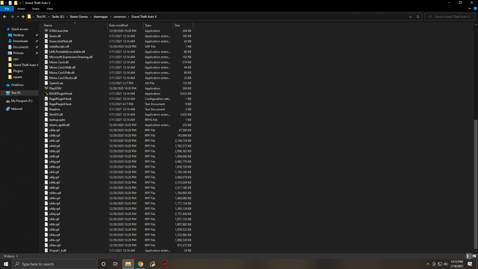Show hidden system tray icons
This screenshot has height=269, width=478.
coord(428,264)
